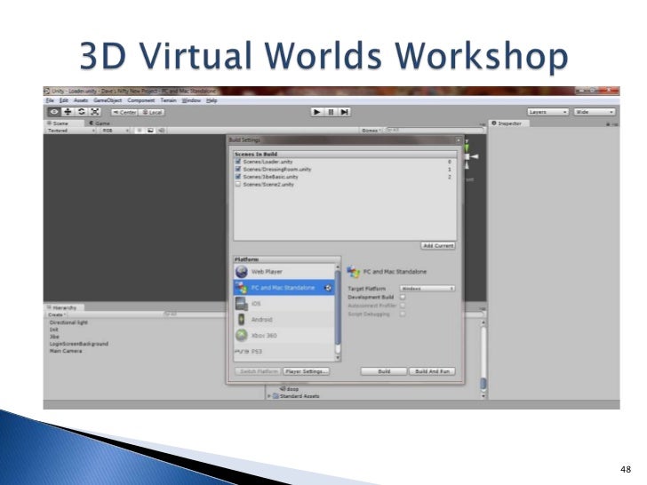647x485 pixels.
Task: Select the Rotate tool in Unity toolbar
Action: tap(81, 112)
